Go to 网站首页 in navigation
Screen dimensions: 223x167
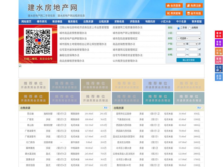click(x=26, y=22)
